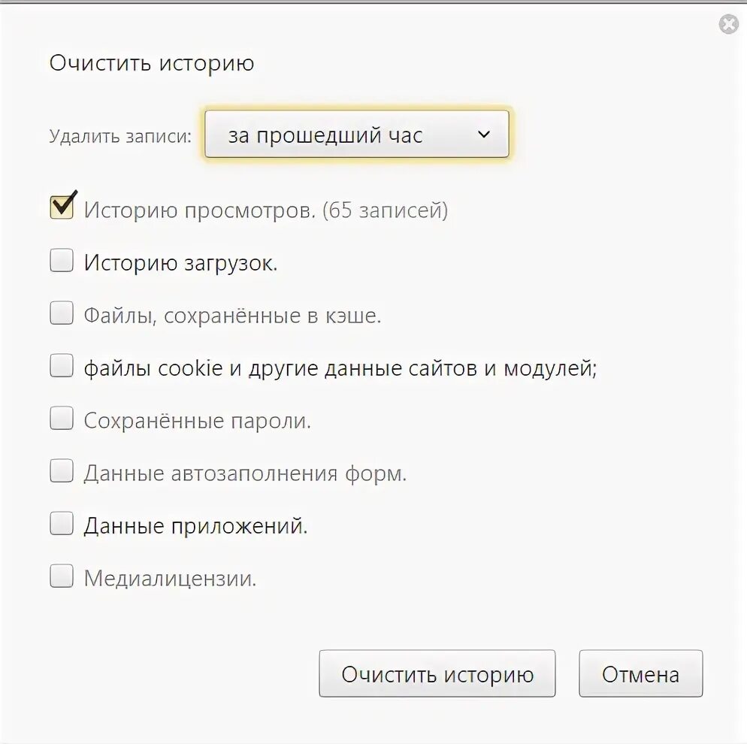Image resolution: width=747 pixels, height=744 pixels.
Task: Tick the 'Медиалицензии' checkbox box
Action: pyautogui.click(x=62, y=576)
